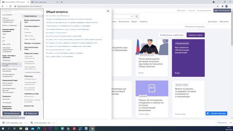The height and width of the screenshot is (131, 233).
Task: Open the Обучение menu item
Action: (224, 21)
